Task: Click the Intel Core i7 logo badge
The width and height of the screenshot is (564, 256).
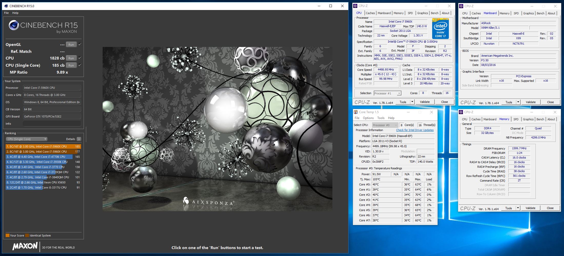Action: coord(440,28)
